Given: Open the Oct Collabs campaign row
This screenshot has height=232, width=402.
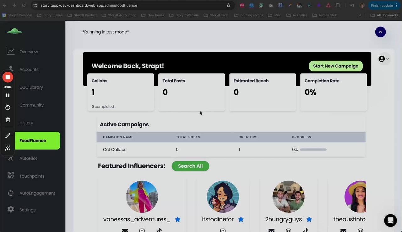Looking at the screenshot, I should [x=231, y=150].
